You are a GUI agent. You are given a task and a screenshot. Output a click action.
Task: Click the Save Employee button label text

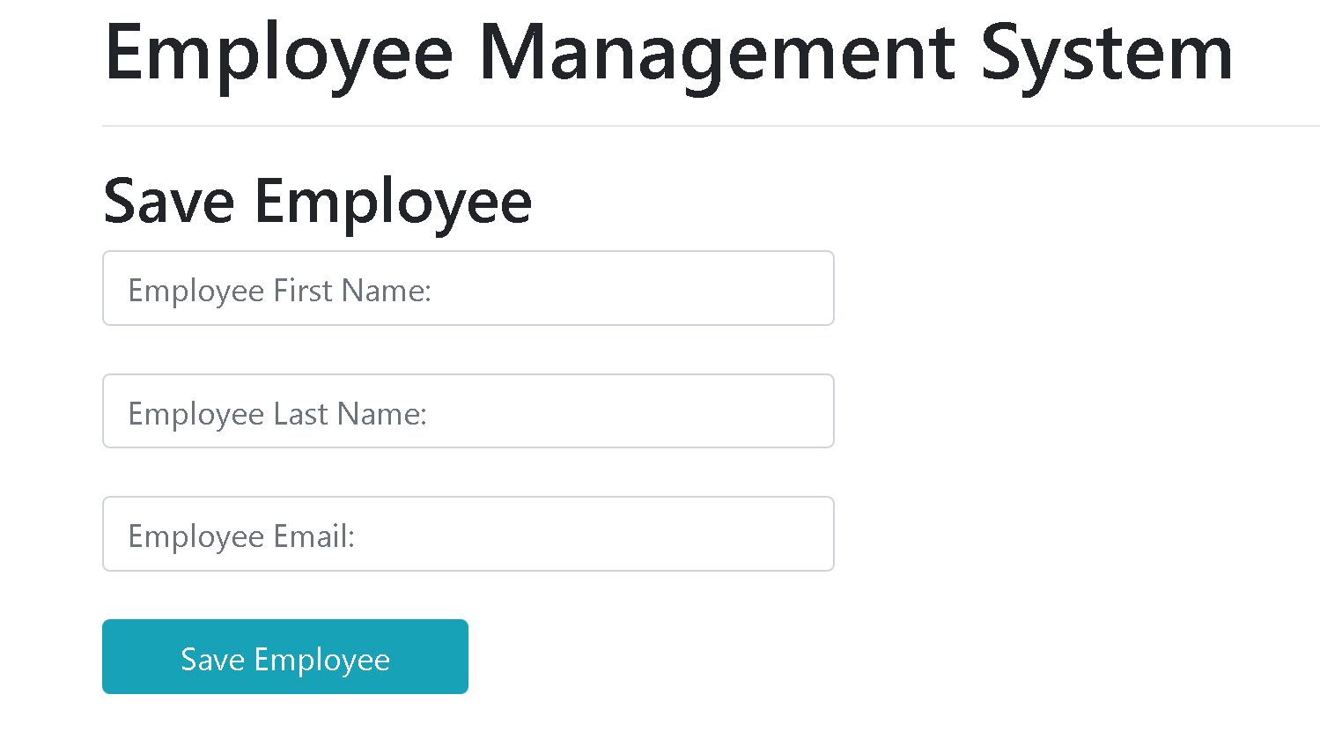pos(284,658)
